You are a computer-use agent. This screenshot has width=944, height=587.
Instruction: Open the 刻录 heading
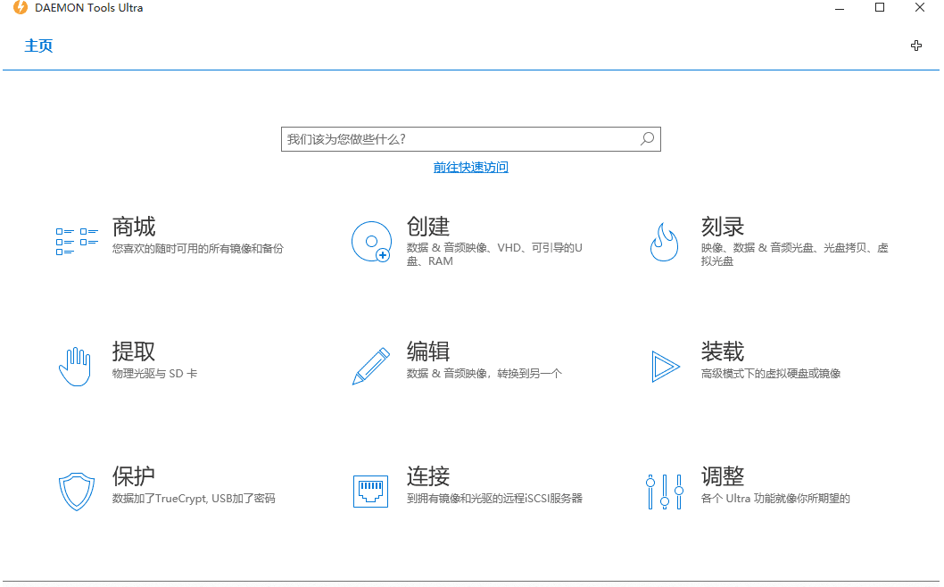(x=723, y=227)
